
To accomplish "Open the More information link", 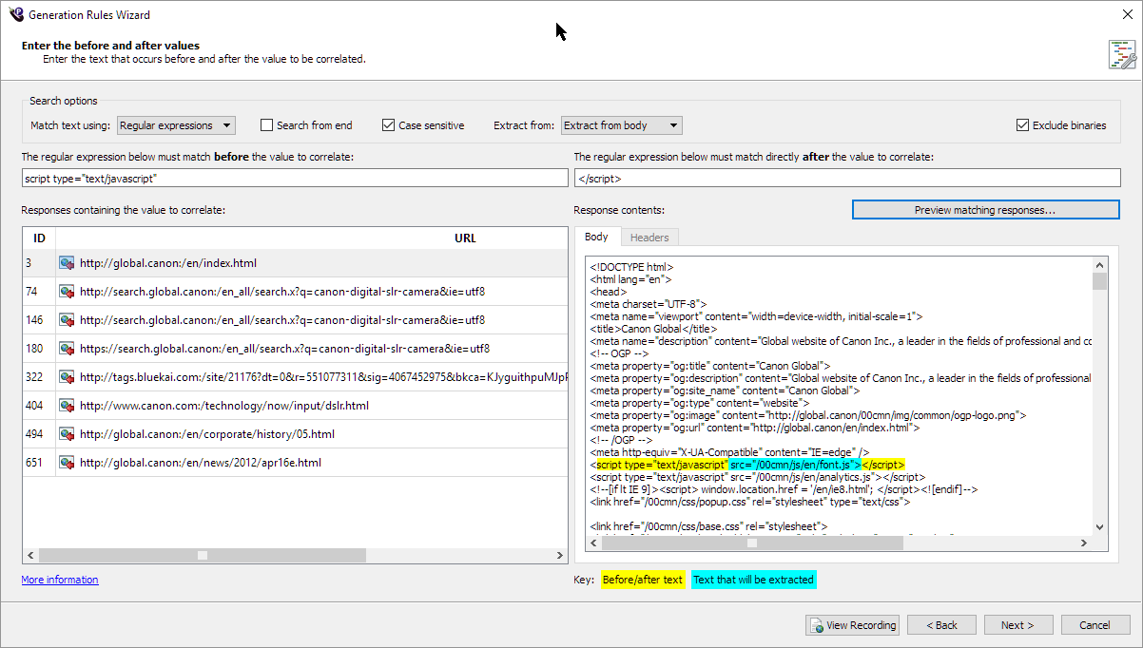I will [60, 580].
